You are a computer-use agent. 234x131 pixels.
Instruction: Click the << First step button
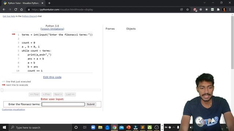coord(34,95)
